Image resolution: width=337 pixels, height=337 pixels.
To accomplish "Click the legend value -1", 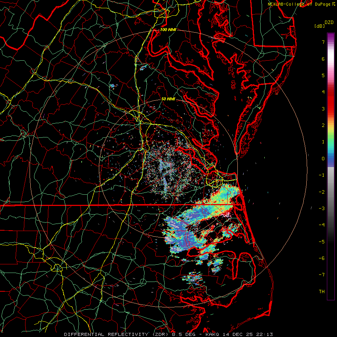I will pyautogui.click(x=322, y=175).
